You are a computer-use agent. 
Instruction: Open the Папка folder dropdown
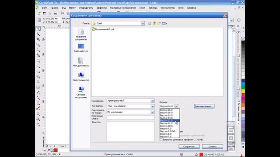click(x=143, y=23)
